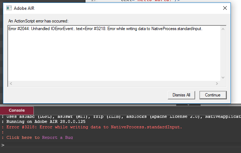
Task: Click the Continue button
Action: click(x=213, y=95)
